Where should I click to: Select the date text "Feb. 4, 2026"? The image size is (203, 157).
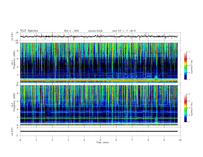click(72, 31)
